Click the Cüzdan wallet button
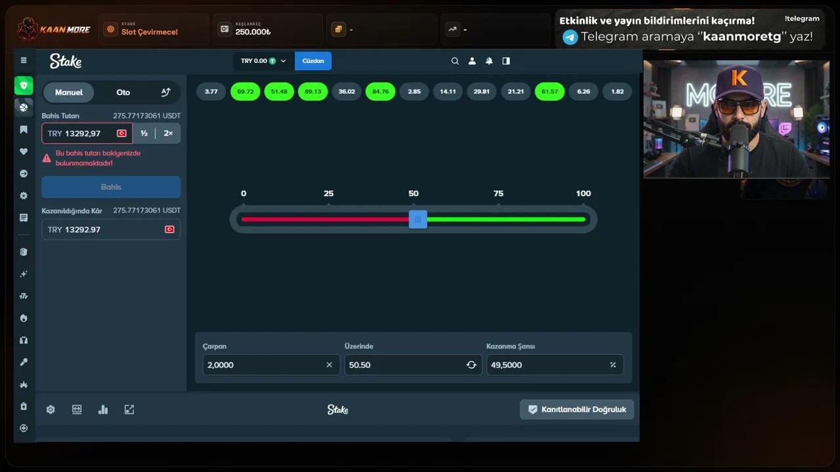840x472 pixels. point(313,61)
